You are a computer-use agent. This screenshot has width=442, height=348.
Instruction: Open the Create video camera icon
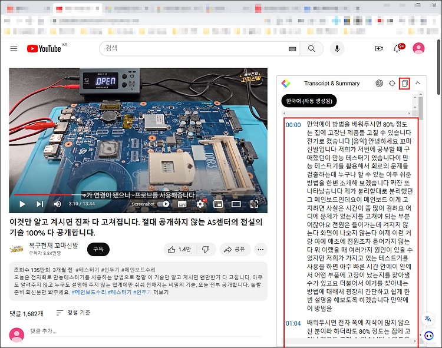379,49
